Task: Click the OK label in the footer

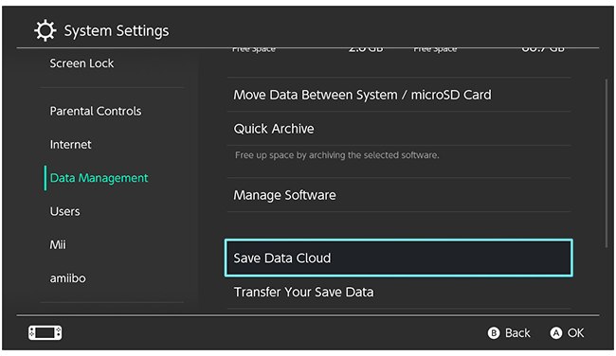Action: 575,333
